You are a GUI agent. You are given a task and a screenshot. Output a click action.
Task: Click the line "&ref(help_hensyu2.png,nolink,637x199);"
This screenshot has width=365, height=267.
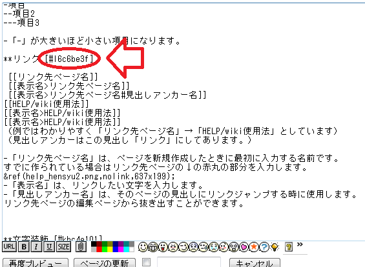point(89,176)
